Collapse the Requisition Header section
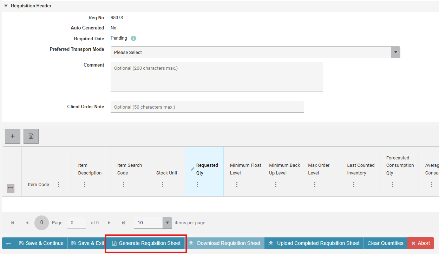Screen dimensions: 439x254 6,6
